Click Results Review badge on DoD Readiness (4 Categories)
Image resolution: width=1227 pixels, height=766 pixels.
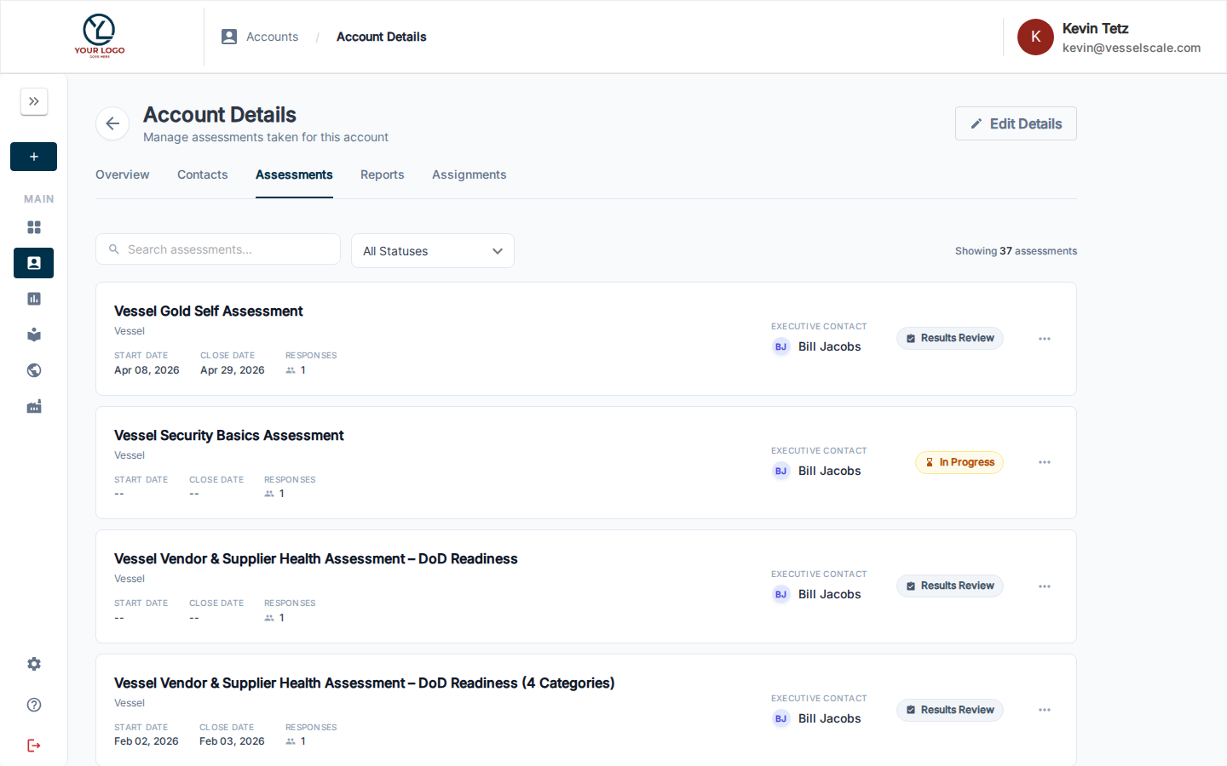click(950, 710)
